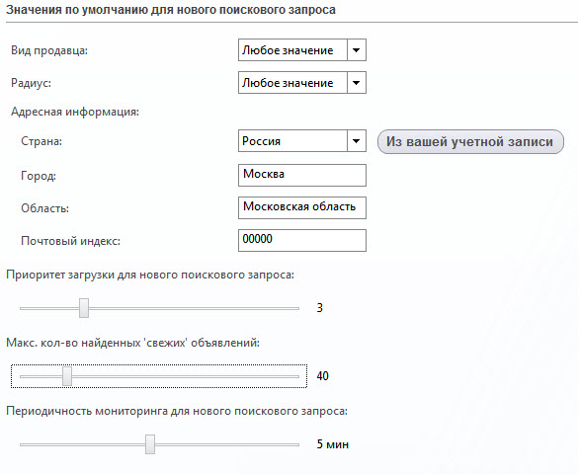Click into the Почтовый индекс field

tap(302, 241)
